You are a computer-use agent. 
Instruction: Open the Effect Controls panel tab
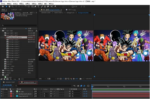pos(16,10)
